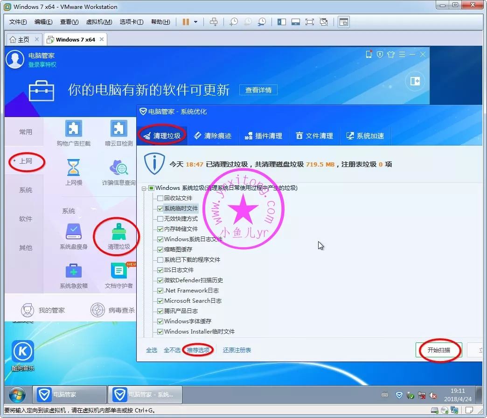Open the VMware power dropdown arrow
The height and width of the screenshot is (418, 487).
(196, 22)
